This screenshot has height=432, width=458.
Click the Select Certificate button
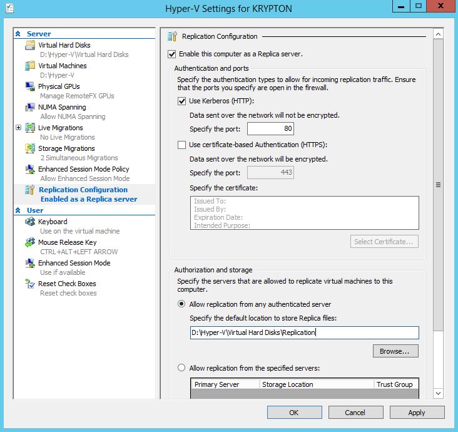coord(384,242)
